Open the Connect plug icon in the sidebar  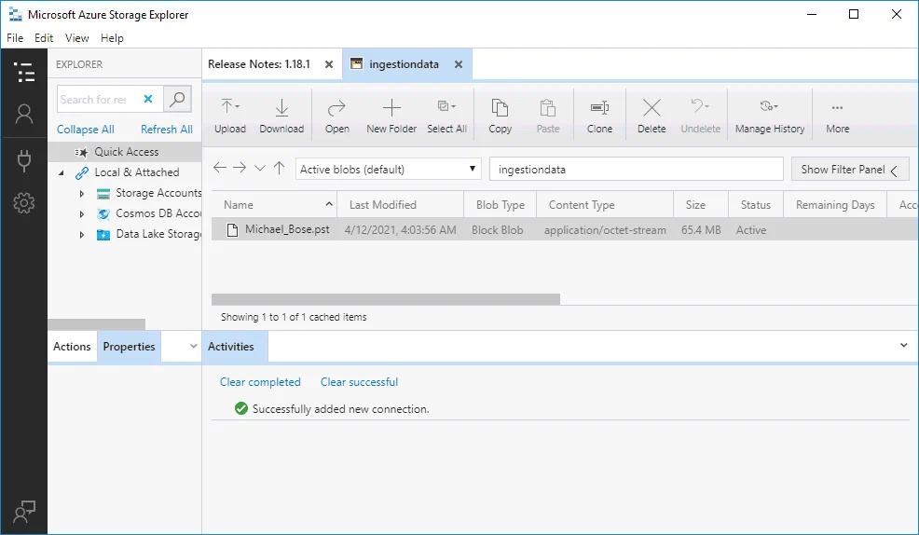pos(24,159)
